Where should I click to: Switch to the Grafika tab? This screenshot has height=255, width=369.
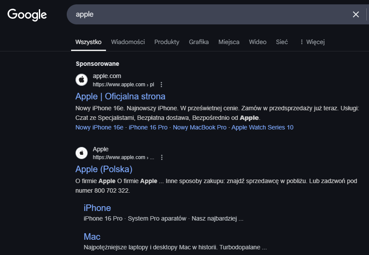(x=198, y=42)
